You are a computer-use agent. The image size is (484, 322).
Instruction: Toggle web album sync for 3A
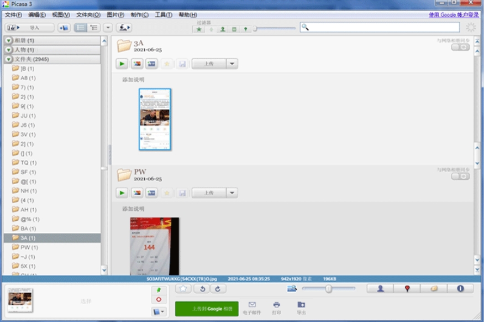click(x=460, y=48)
